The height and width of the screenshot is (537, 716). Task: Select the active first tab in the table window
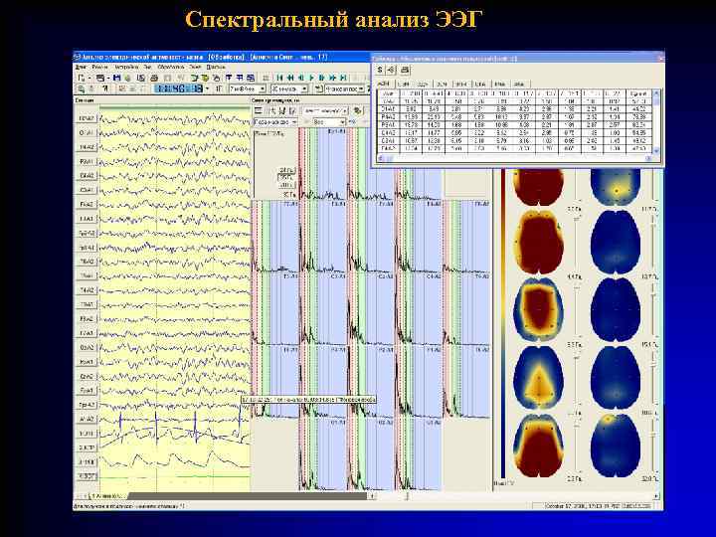pos(384,84)
